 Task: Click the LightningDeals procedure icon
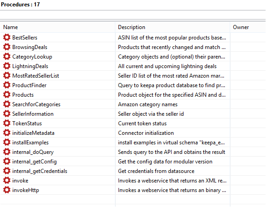coord(7,66)
